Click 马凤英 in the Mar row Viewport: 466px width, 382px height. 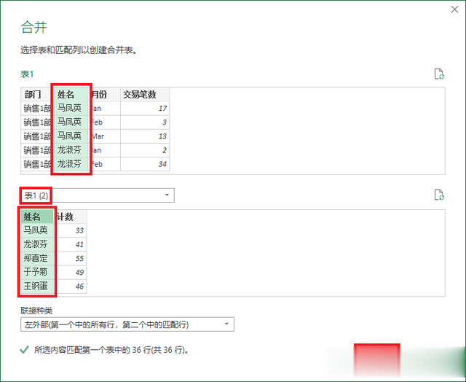(71, 136)
